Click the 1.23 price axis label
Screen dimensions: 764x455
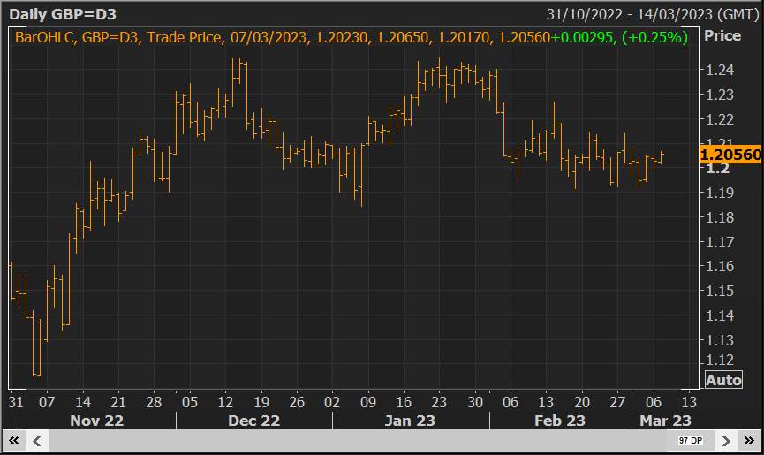[x=720, y=95]
